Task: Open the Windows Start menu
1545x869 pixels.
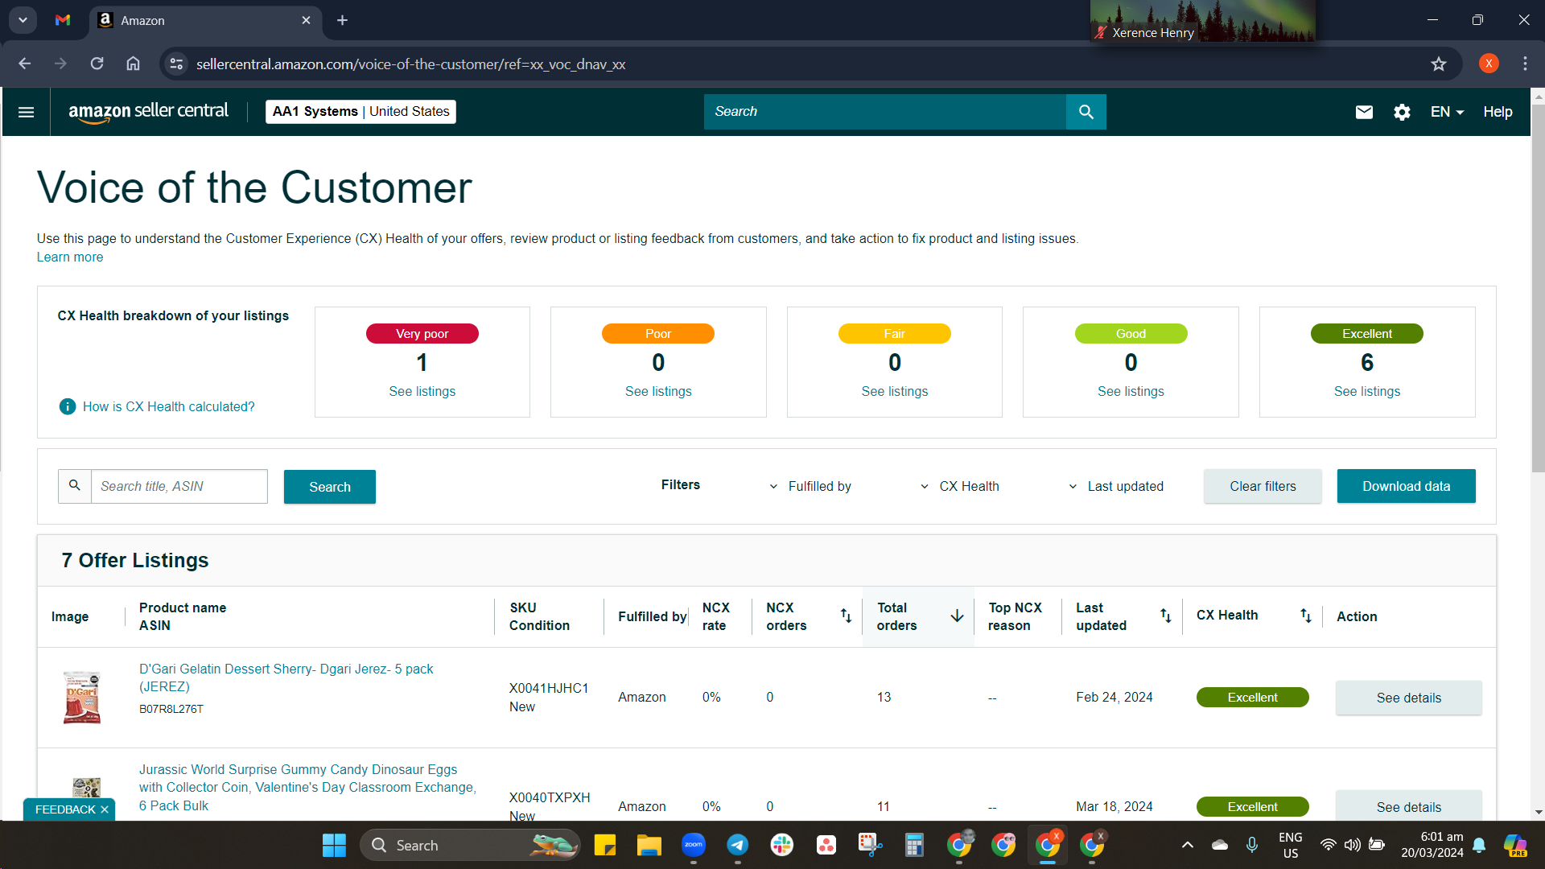Action: click(334, 845)
